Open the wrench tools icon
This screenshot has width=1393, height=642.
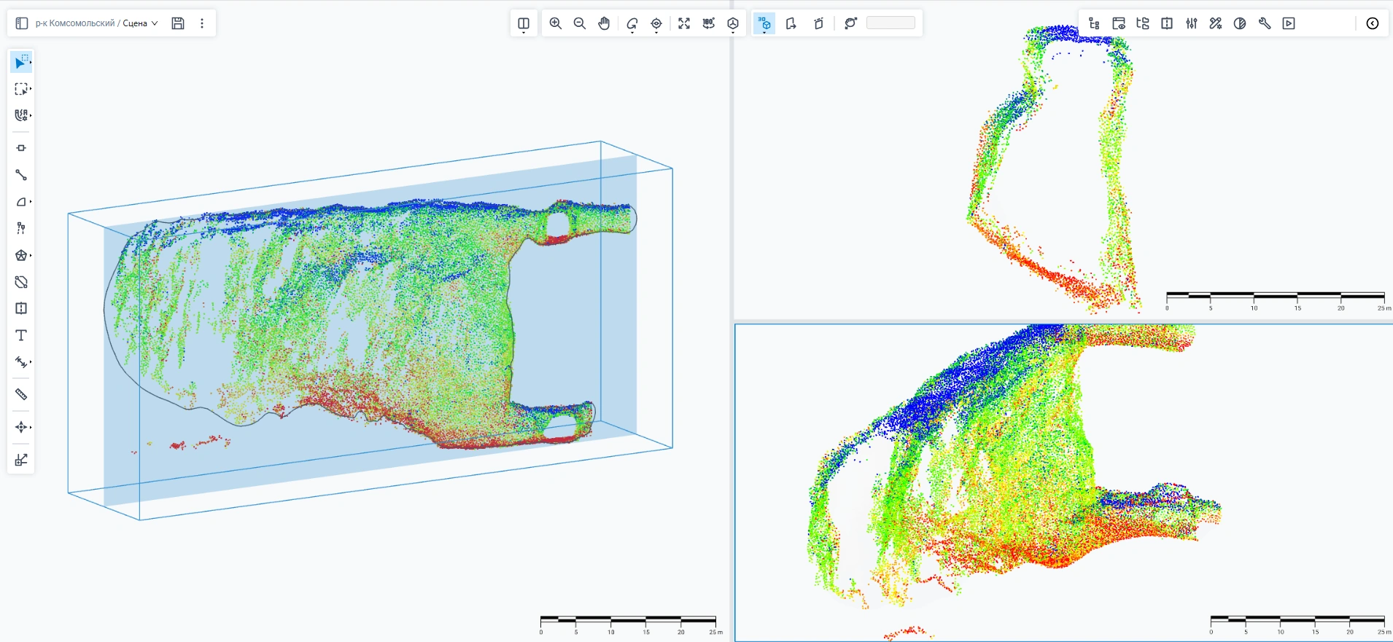click(1265, 23)
